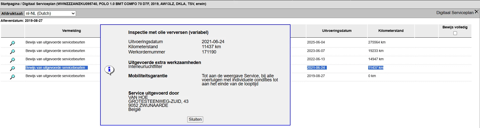
Task: Open the Afdruktaal language dropdown
Action: click(50, 14)
